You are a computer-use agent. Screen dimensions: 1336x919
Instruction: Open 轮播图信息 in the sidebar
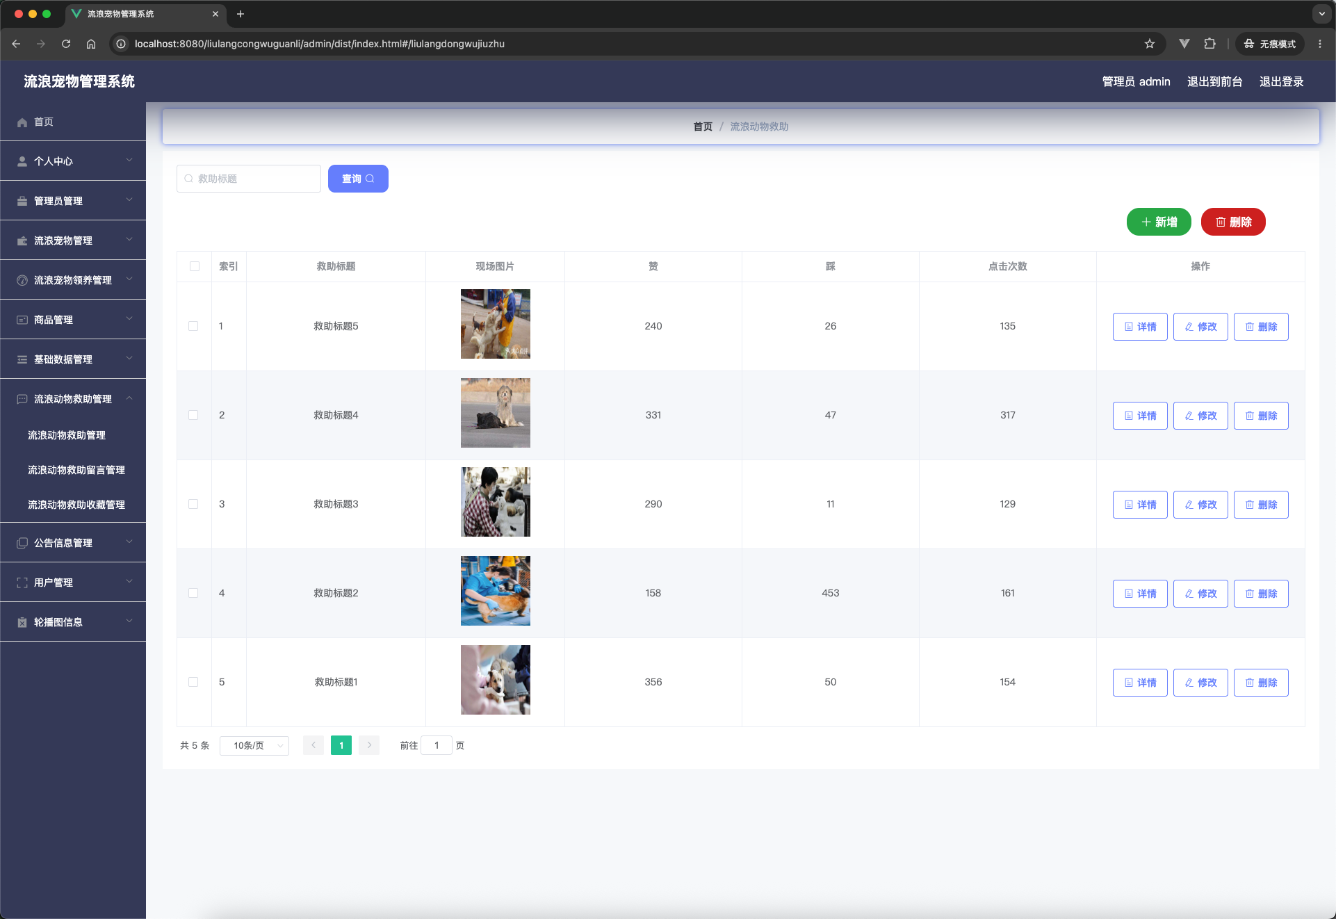[73, 622]
